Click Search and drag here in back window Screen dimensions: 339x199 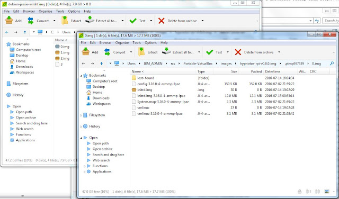pos(32,123)
